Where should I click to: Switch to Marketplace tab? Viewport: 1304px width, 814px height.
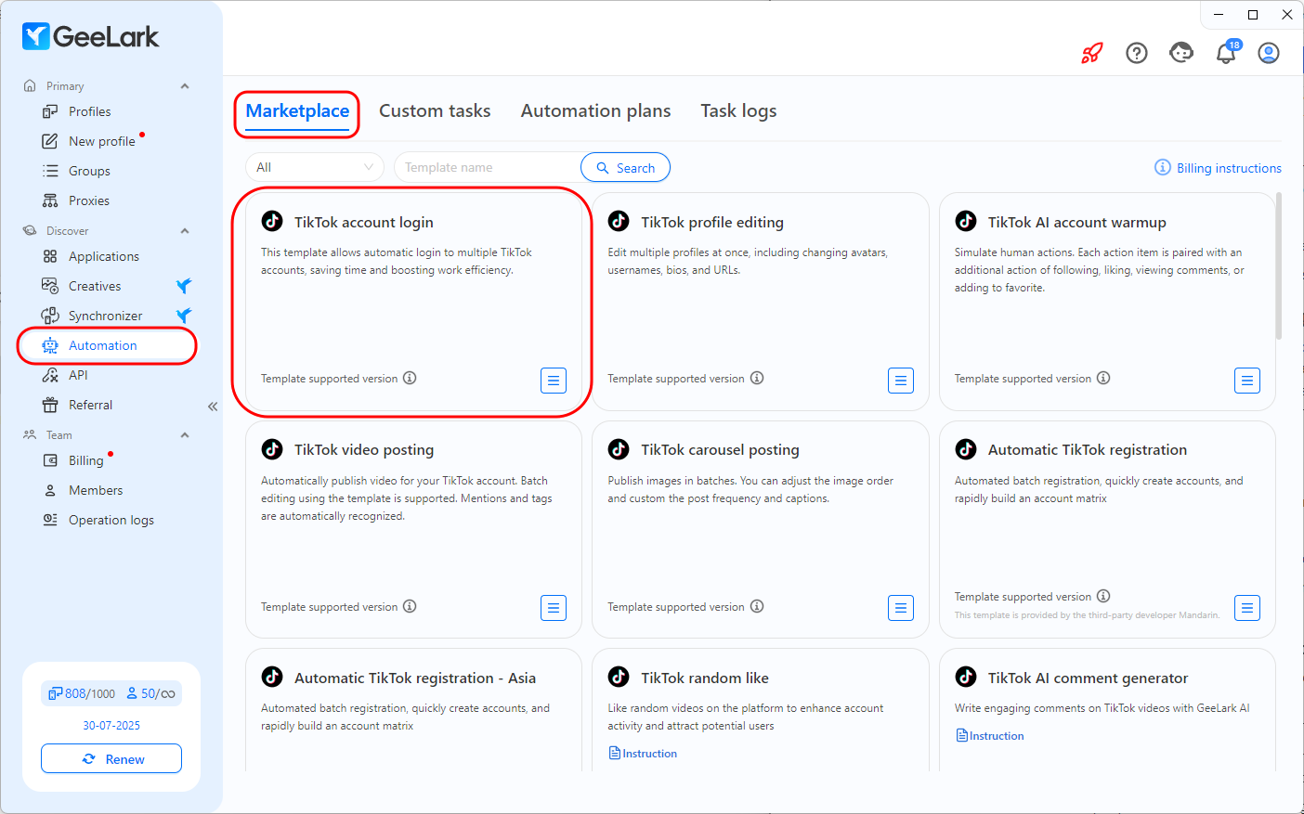coord(297,111)
